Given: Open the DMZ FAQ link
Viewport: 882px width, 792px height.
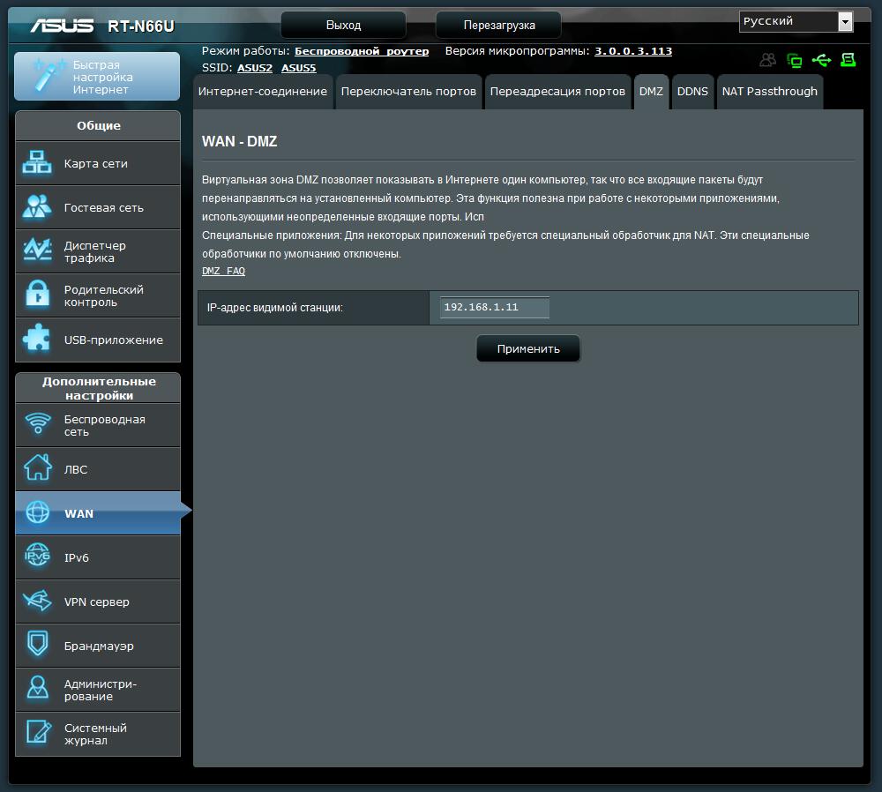Looking at the screenshot, I should pyautogui.click(x=223, y=271).
